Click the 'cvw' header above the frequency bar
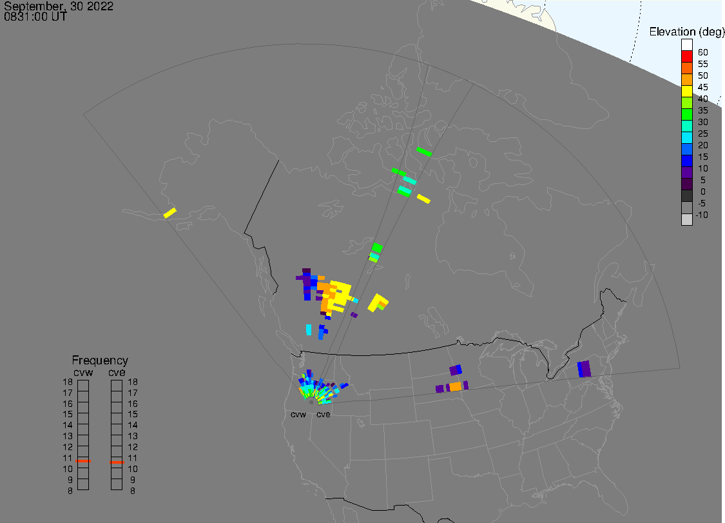Screen dimensions: 725x523 tap(83, 373)
